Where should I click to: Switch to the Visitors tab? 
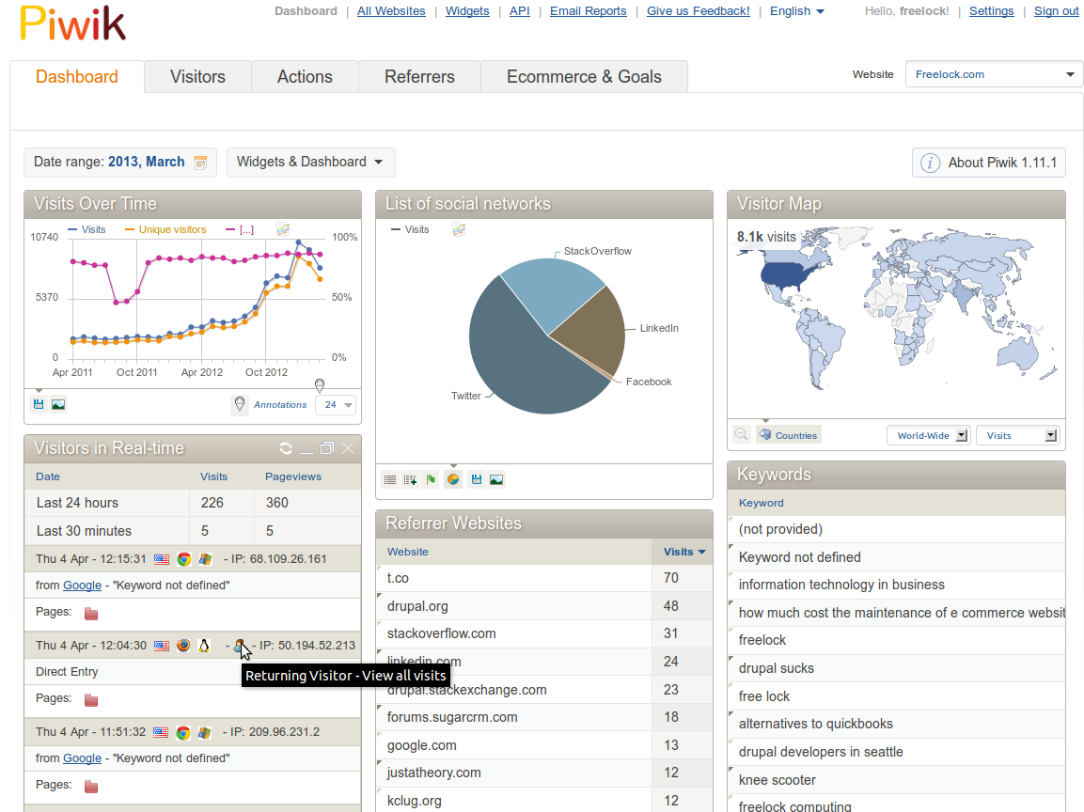pos(197,77)
